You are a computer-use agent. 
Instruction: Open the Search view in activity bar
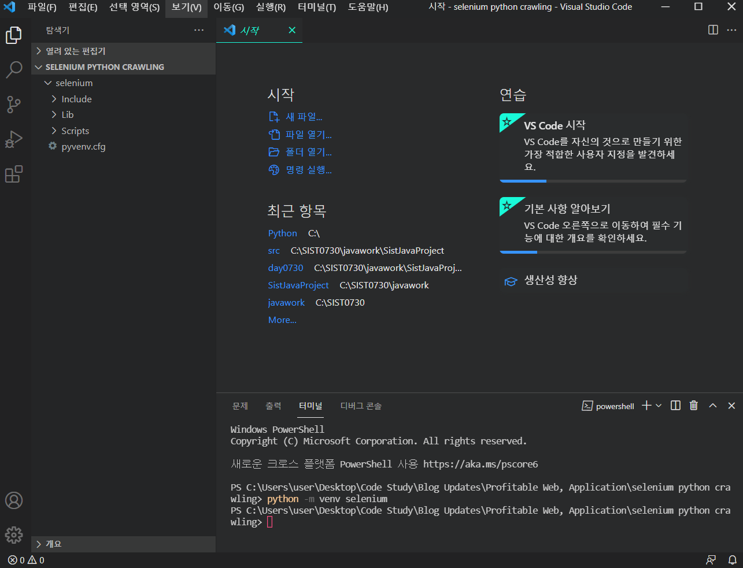(x=14, y=70)
